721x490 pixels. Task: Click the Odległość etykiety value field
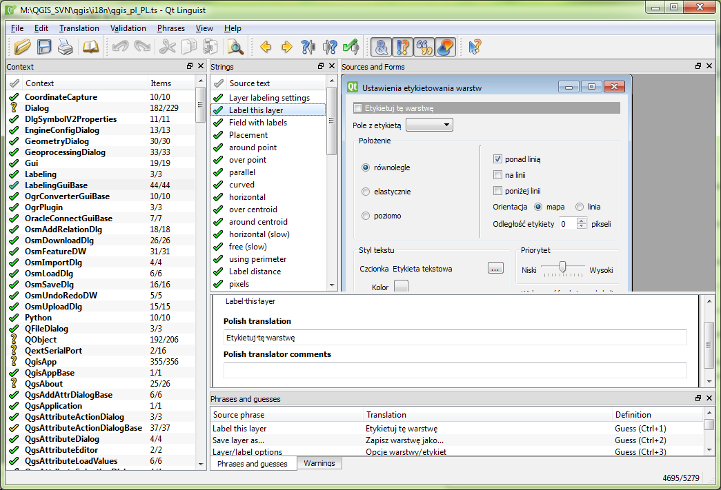[x=567, y=224]
